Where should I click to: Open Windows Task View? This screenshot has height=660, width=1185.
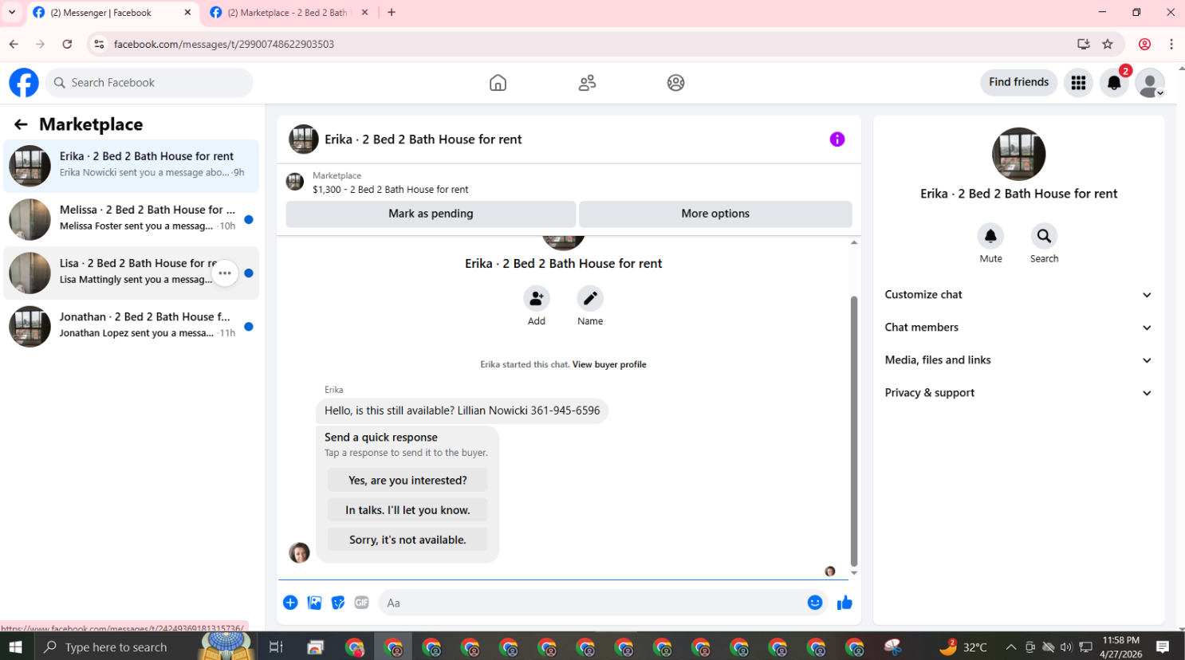276,647
